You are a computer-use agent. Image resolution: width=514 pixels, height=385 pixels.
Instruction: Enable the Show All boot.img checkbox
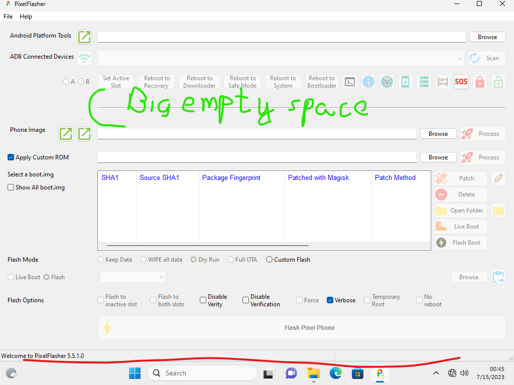tap(11, 187)
